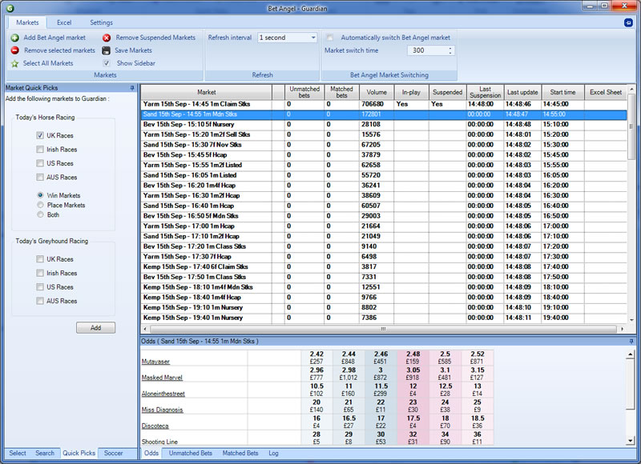The width and height of the screenshot is (641, 464).
Task: Select the Kemp 15th Sep - 19:40 1m Nursery row
Action: (384, 318)
